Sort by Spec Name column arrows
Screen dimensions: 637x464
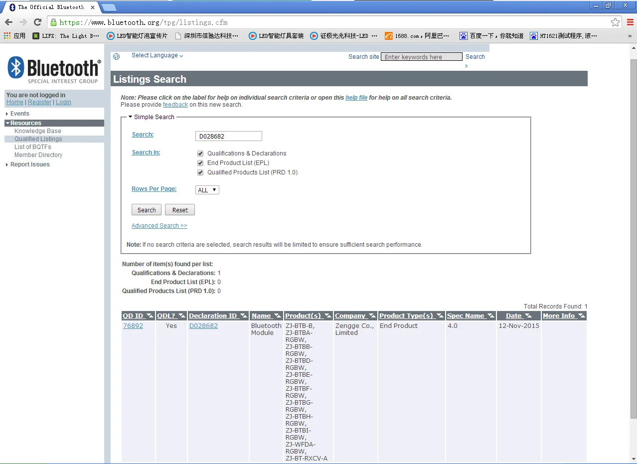491,316
